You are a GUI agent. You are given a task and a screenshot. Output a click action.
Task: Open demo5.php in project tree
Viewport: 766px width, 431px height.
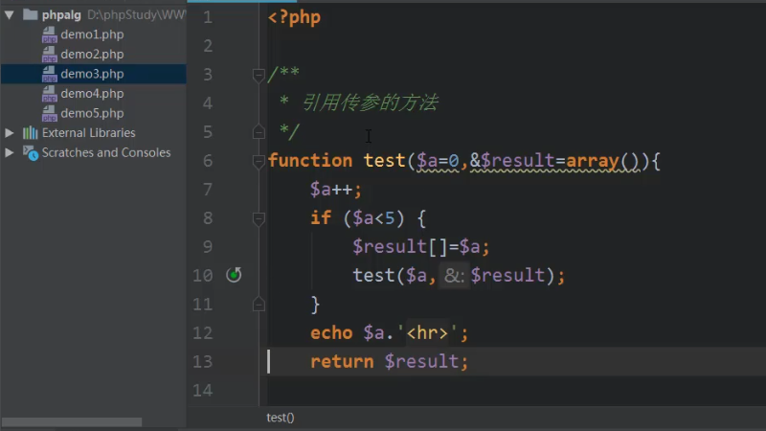point(92,113)
